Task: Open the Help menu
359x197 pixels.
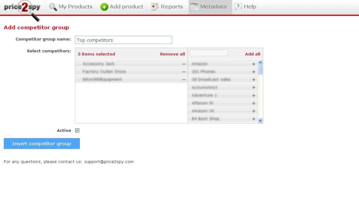Action: click(x=245, y=7)
